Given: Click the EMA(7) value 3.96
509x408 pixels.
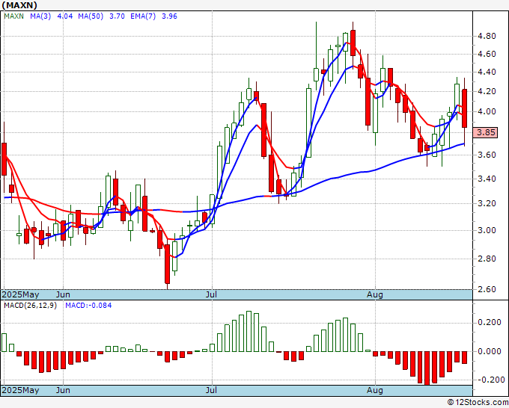Looking at the screenshot, I should pyautogui.click(x=169, y=16).
